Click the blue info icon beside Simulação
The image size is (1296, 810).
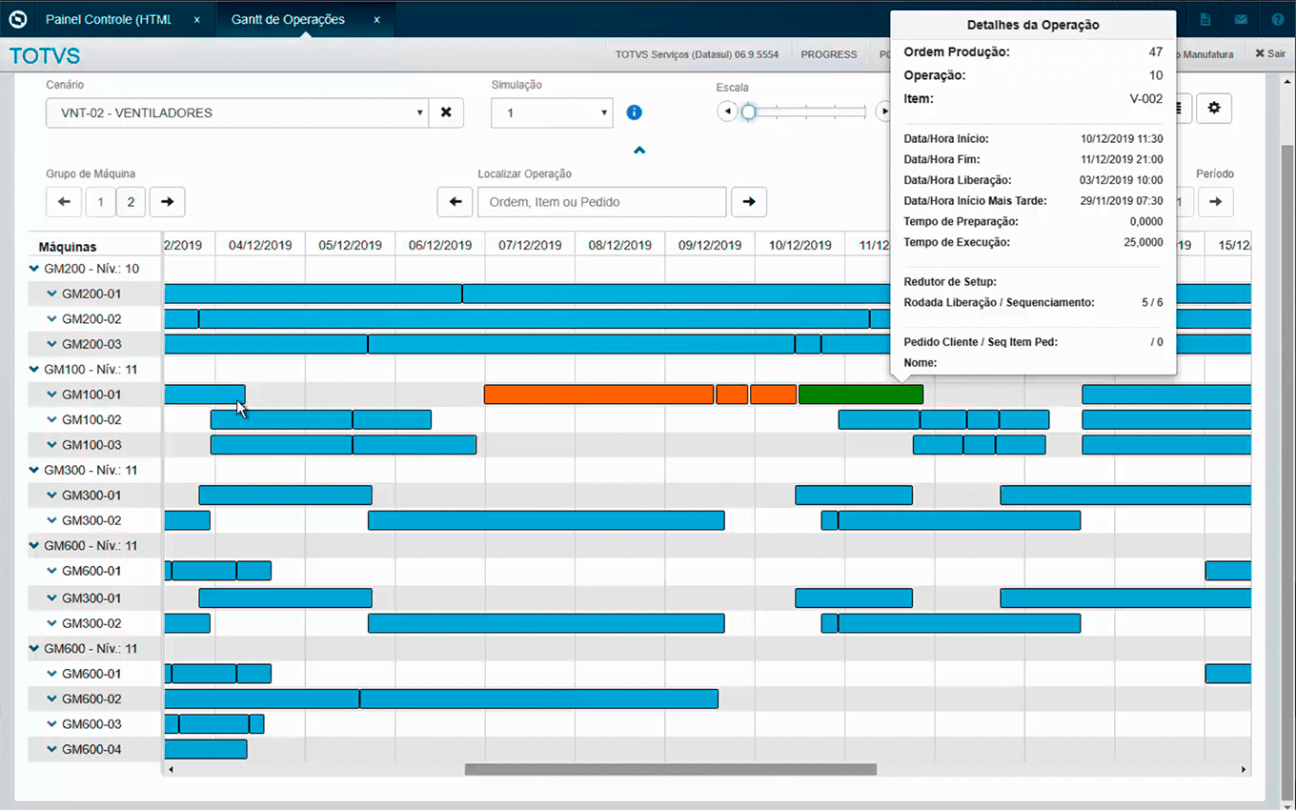click(634, 112)
